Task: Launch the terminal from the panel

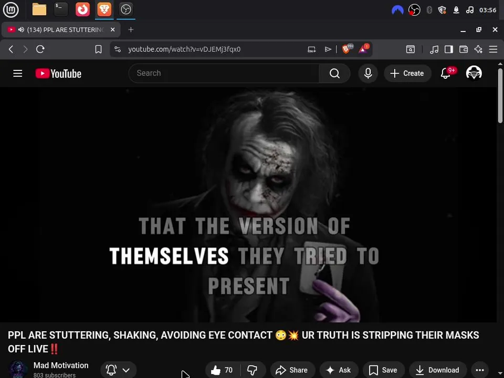Action: [x=61, y=9]
